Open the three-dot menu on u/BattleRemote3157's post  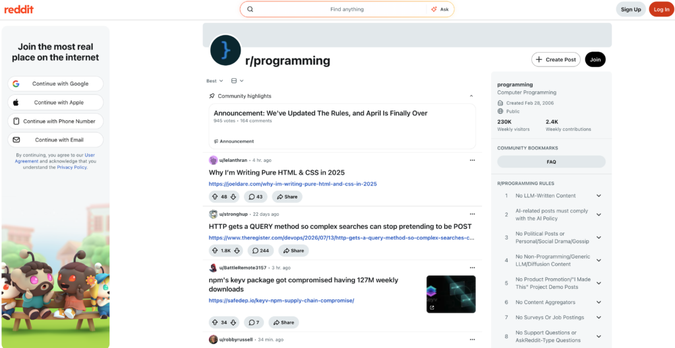click(472, 268)
